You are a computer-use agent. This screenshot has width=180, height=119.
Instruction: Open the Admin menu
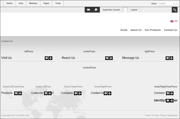click(9, 3)
